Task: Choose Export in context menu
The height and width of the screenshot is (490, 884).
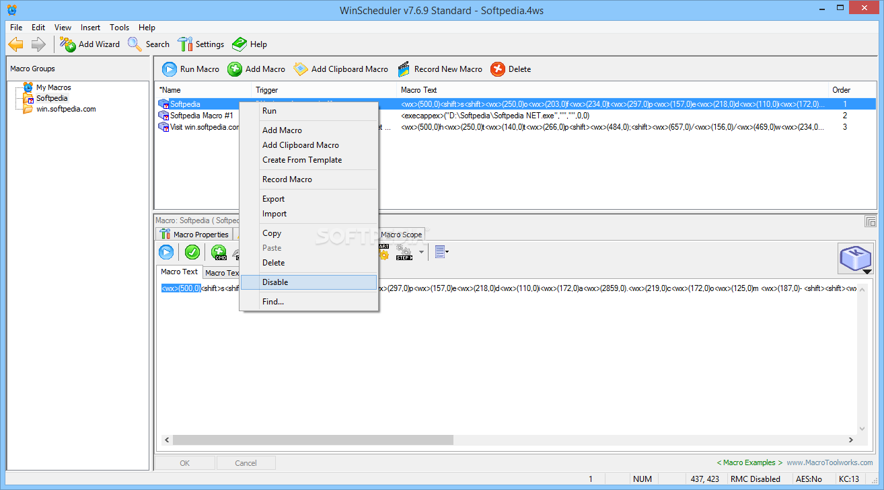Action: 309,199
